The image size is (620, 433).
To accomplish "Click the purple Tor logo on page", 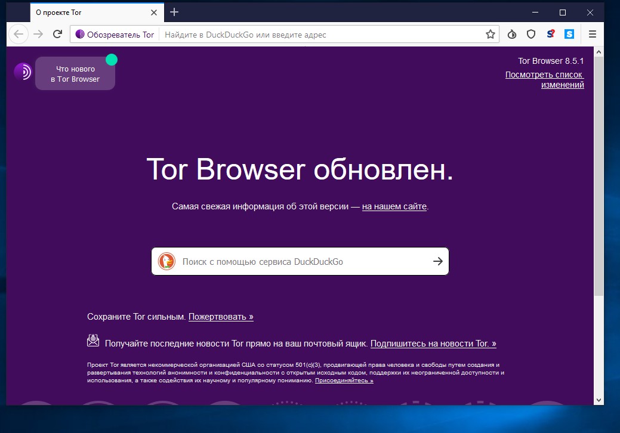I will 23,72.
